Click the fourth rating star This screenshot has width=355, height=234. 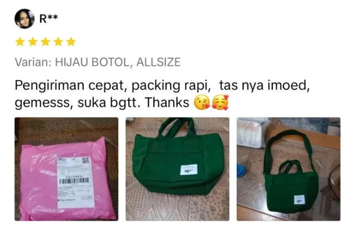[58, 42]
